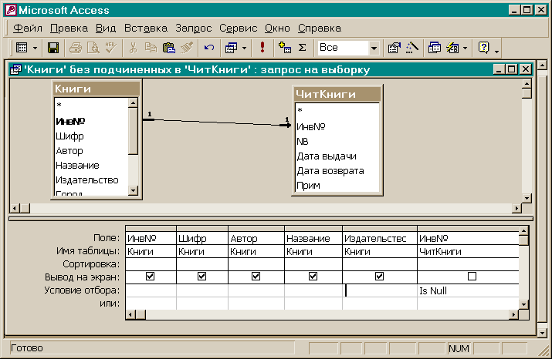Save the query with floppy icon
Viewport: 552px width, 359px height.
coord(53,48)
